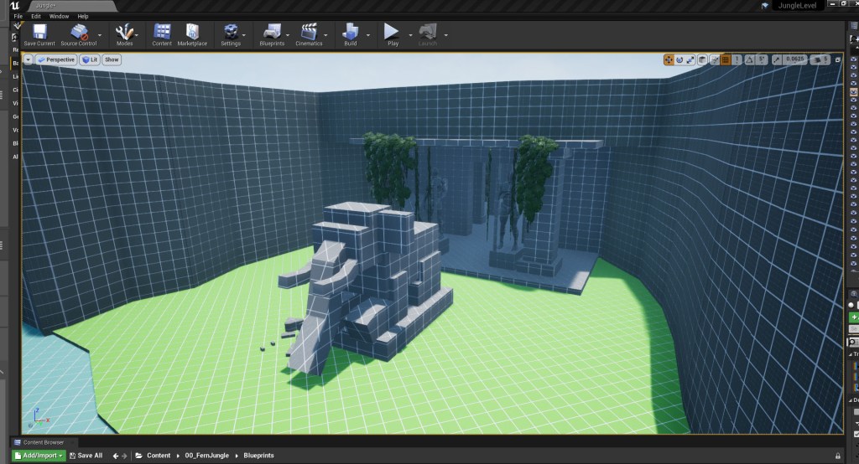The width and height of the screenshot is (859, 464).
Task: Select the scale gizmo tool in viewport
Action: pyautogui.click(x=690, y=59)
